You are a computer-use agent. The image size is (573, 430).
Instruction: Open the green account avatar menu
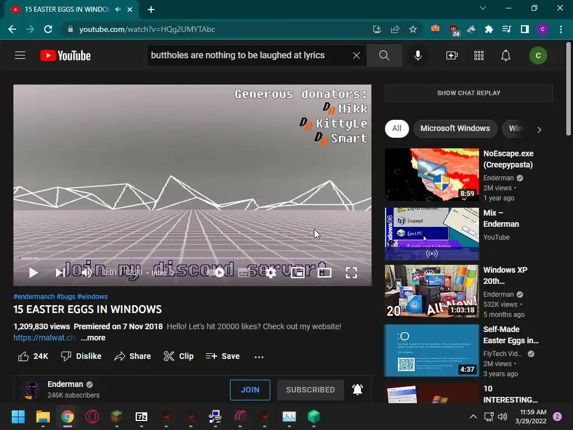point(538,55)
